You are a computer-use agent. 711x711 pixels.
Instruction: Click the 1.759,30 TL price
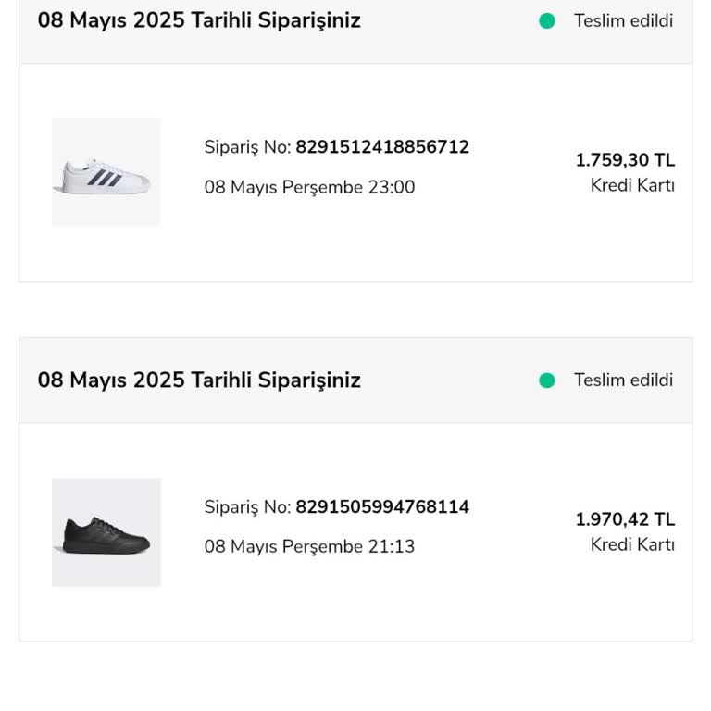point(625,160)
